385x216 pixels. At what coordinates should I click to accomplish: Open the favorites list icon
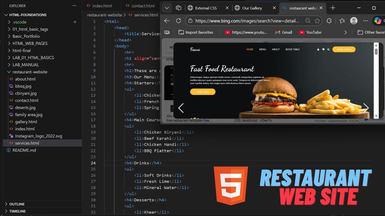[342, 21]
